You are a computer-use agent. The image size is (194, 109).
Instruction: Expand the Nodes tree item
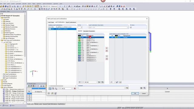(2, 19)
